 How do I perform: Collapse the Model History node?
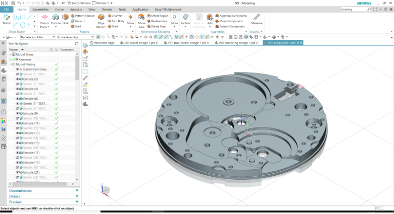10,64
